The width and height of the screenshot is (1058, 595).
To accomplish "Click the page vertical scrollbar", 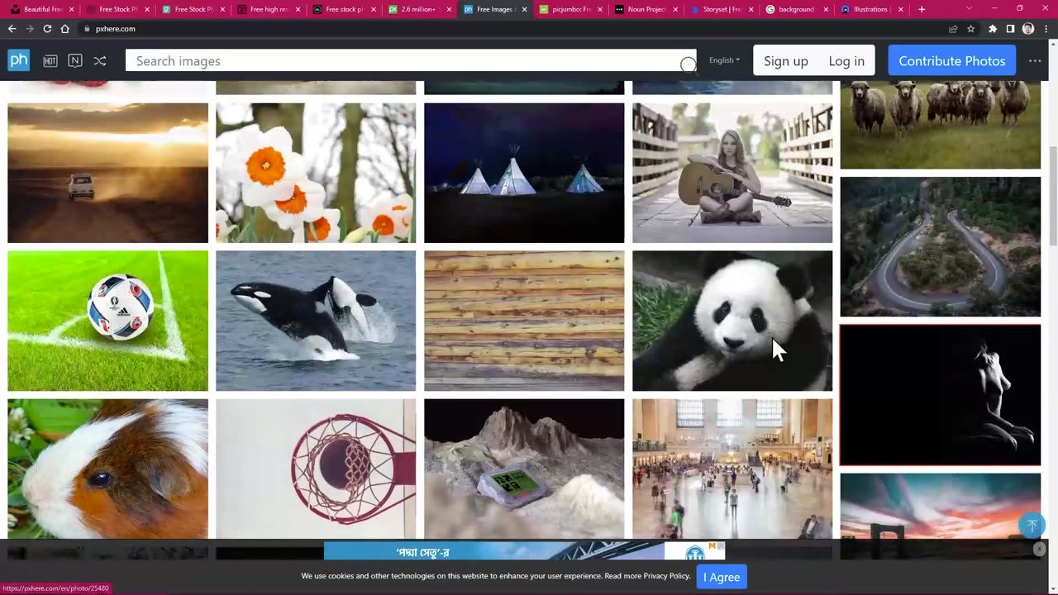I will [x=1053, y=195].
